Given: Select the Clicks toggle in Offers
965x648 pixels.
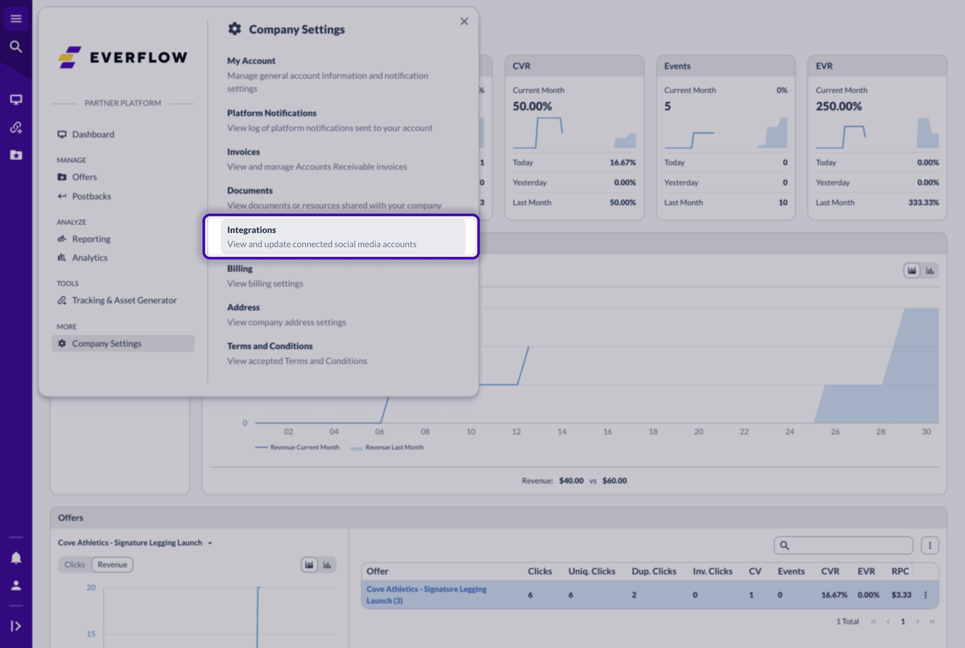Looking at the screenshot, I should point(74,565).
